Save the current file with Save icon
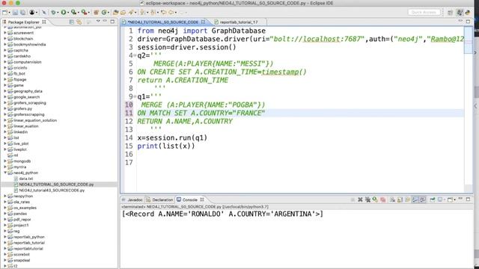 click(15, 12)
